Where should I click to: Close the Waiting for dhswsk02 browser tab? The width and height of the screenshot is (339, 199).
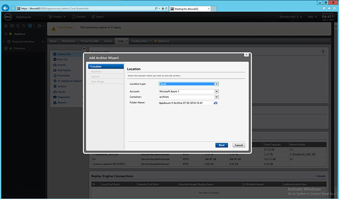209,9
